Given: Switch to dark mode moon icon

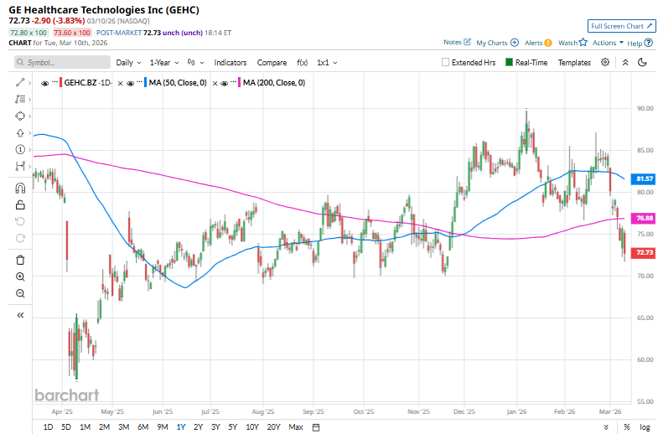Looking at the screenshot, I should [x=642, y=62].
